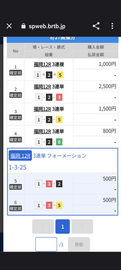Image resolution: width=121 pixels, height=270 pixels.
Task: Tap the spweb.brtb.jp address text
Action: click(x=47, y=26)
